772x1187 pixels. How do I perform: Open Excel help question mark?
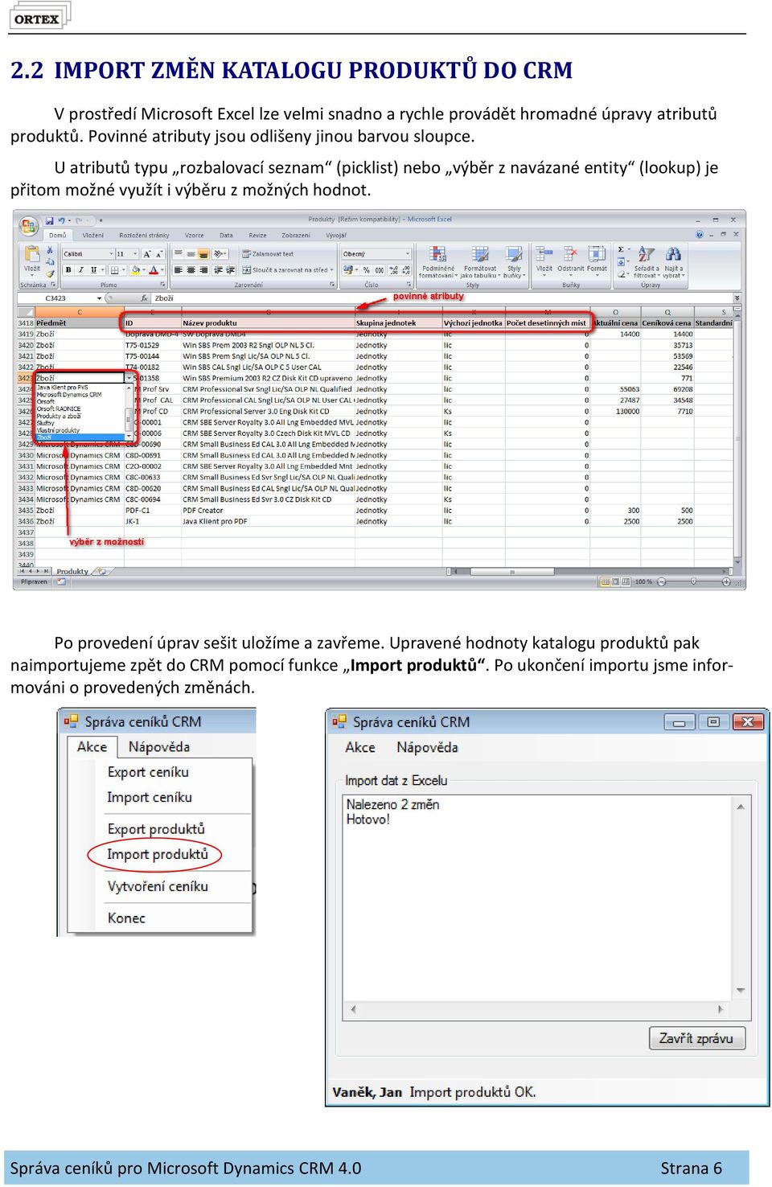coord(700,235)
